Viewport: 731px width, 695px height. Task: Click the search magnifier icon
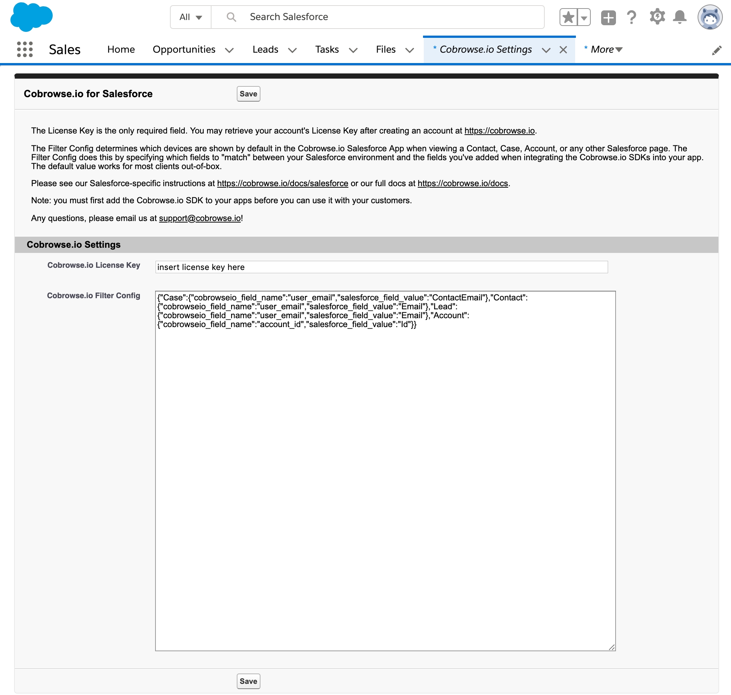point(231,17)
